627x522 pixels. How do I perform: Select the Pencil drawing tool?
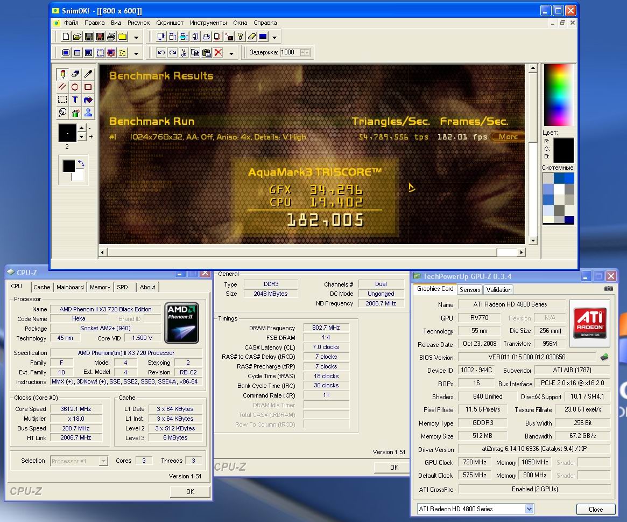pyautogui.click(x=62, y=74)
